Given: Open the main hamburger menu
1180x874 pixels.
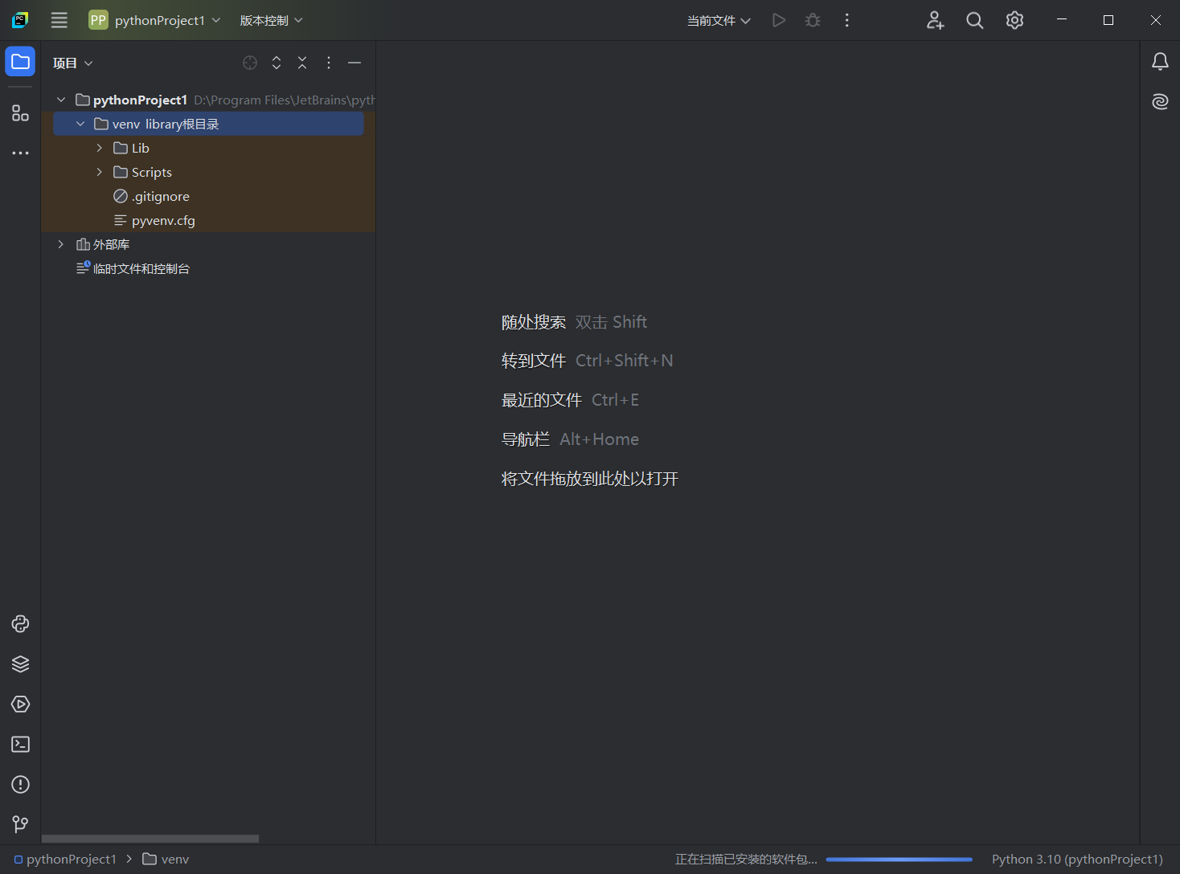Looking at the screenshot, I should tap(59, 20).
